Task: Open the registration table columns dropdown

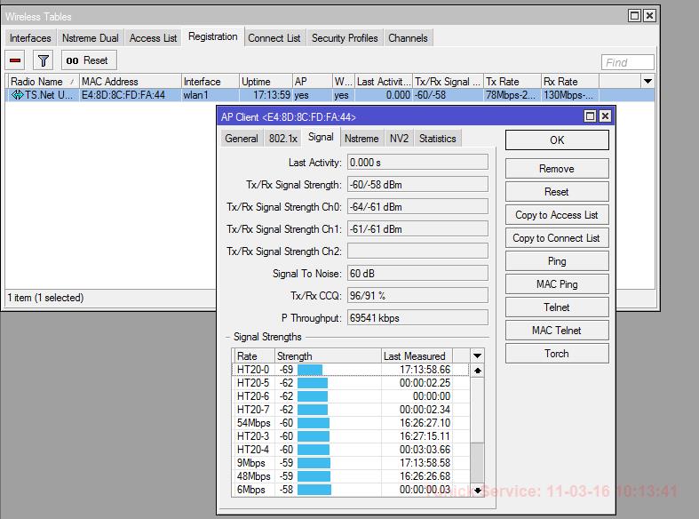Action: pyautogui.click(x=647, y=81)
